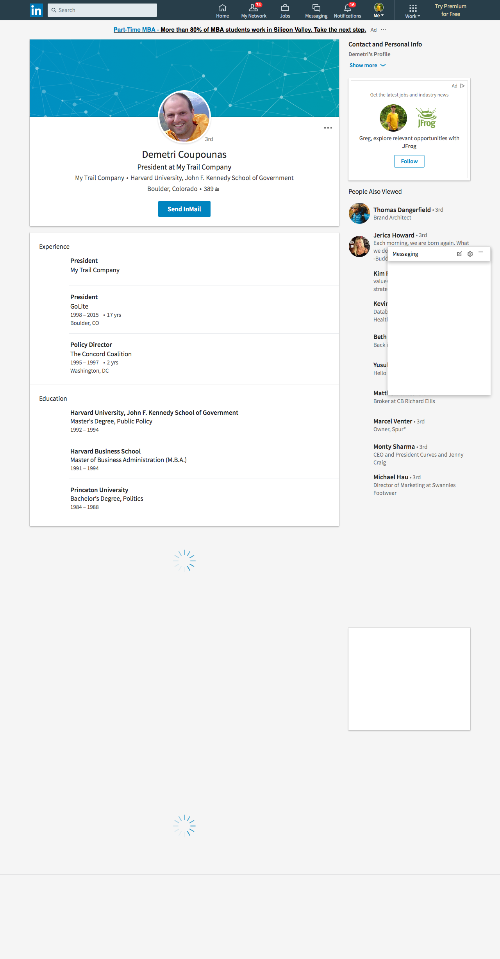500x959 pixels.
Task: Open the Me profile dropdown
Action: point(379,11)
